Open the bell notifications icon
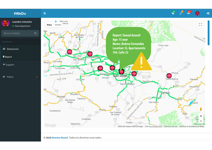The image size is (212, 150). (181, 13)
